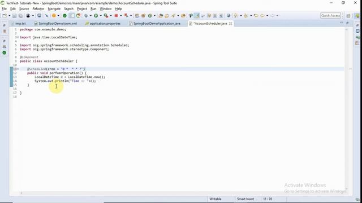Open the Forward navigation history dropdown
The width and height of the screenshot is (362, 203).
coord(277,16)
